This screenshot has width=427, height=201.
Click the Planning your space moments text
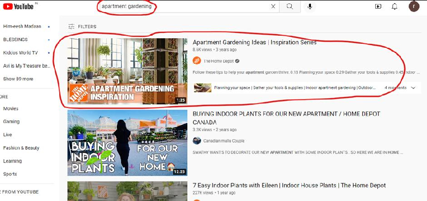click(295, 88)
